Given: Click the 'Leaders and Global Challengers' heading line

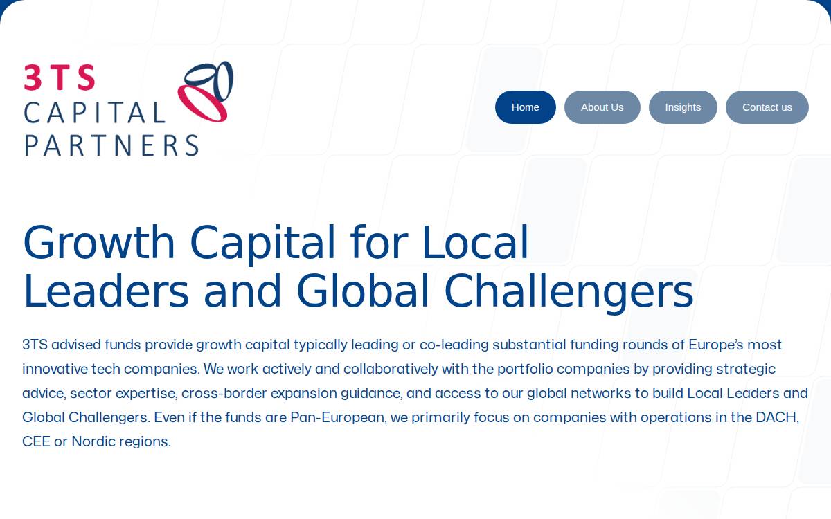Looking at the screenshot, I should (358, 291).
